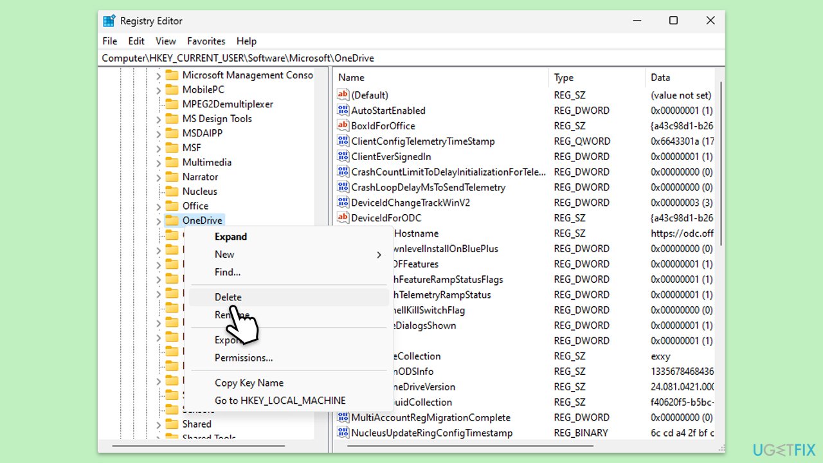Click the string icon for BoxIdForOffice

tap(343, 126)
